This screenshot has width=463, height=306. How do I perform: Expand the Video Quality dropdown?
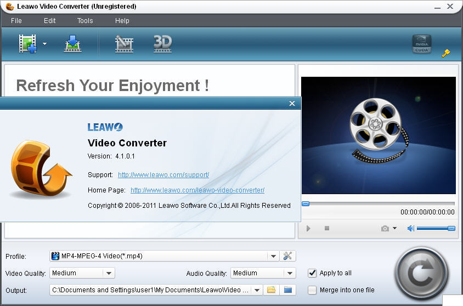(109, 273)
